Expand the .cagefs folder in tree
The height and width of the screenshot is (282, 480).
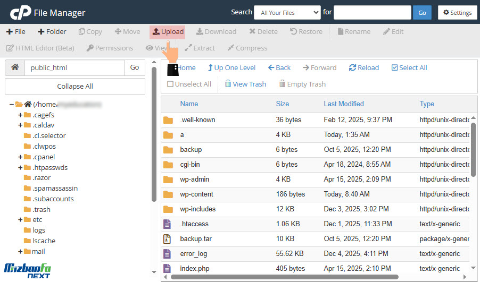[x=21, y=115]
